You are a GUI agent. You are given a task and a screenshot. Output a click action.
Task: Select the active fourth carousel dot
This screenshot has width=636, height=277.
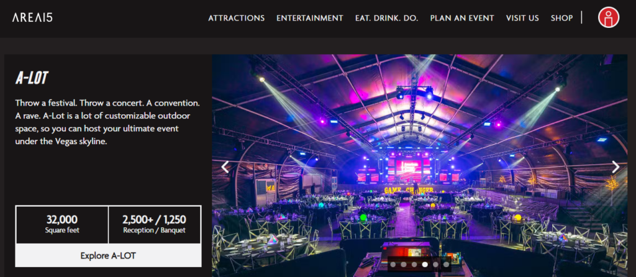(x=425, y=265)
